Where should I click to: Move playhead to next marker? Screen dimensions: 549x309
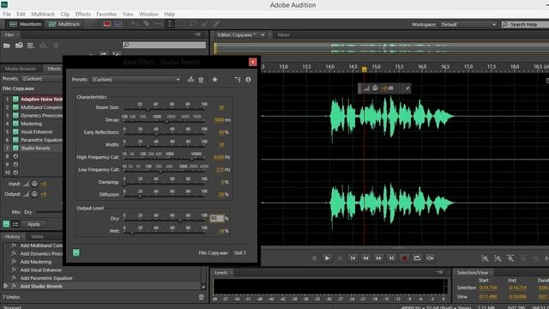[x=391, y=257]
